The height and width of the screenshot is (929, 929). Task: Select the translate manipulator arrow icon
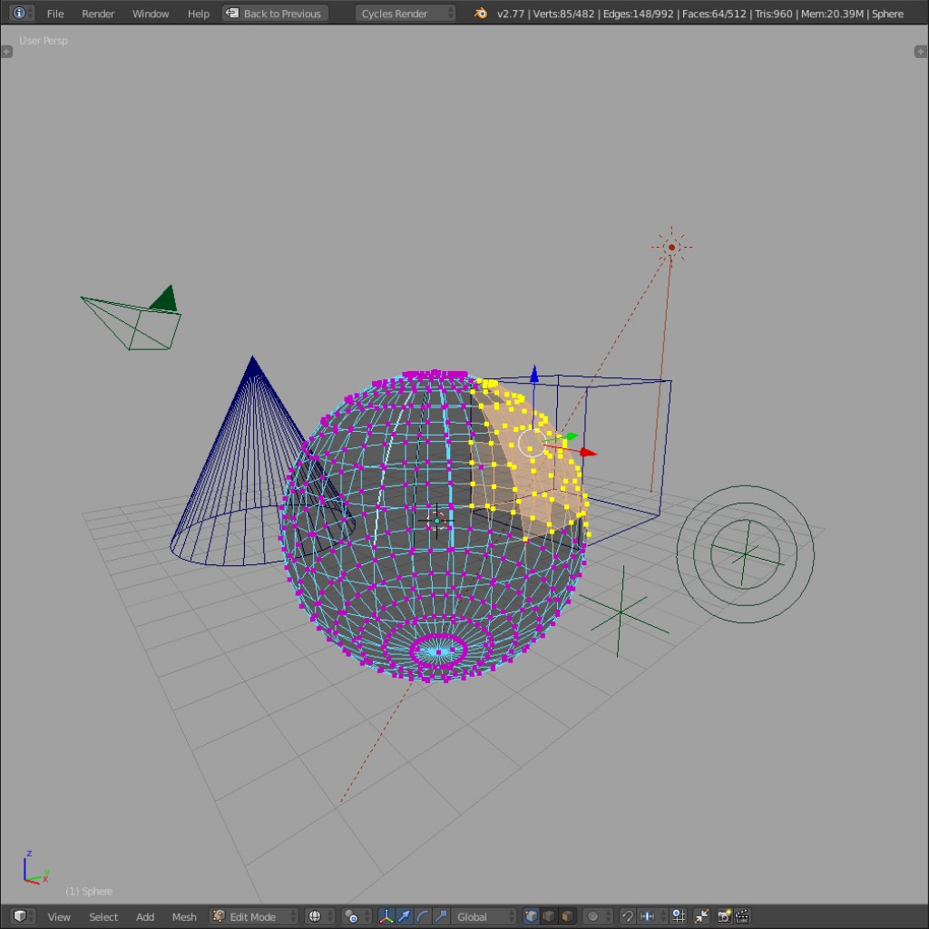pyautogui.click(x=405, y=916)
